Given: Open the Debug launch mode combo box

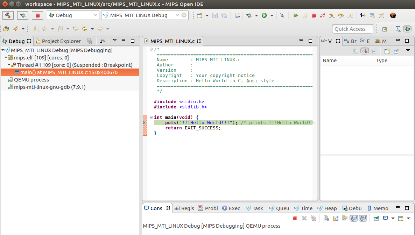Looking at the screenshot, I should point(73,15).
